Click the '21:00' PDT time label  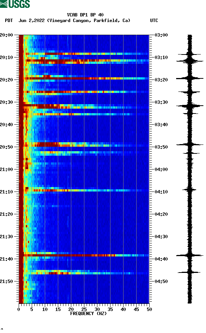click(x=6, y=169)
